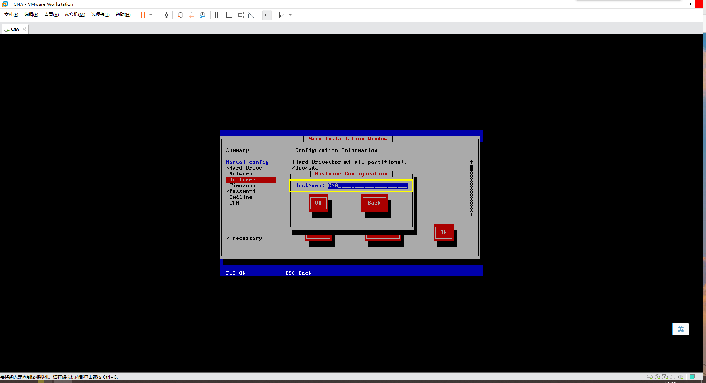
Task: Select Timezone in the summary list
Action: (242, 186)
